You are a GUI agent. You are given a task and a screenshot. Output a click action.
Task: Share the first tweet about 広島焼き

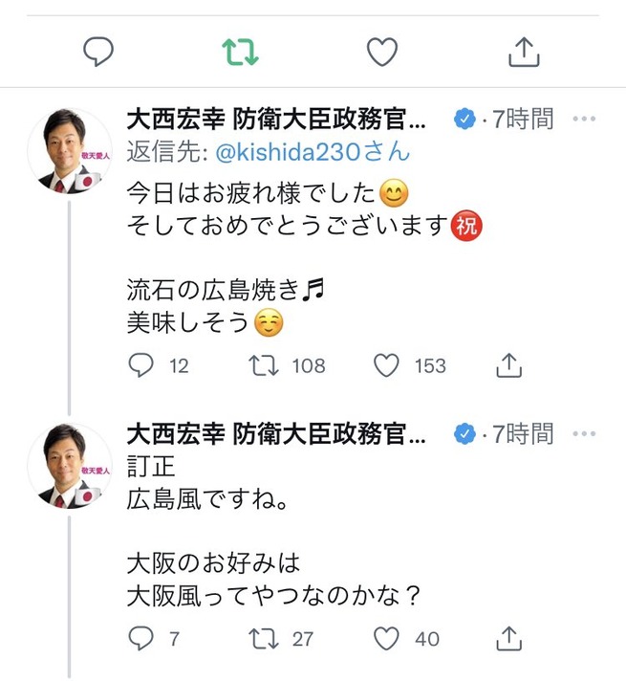click(509, 364)
